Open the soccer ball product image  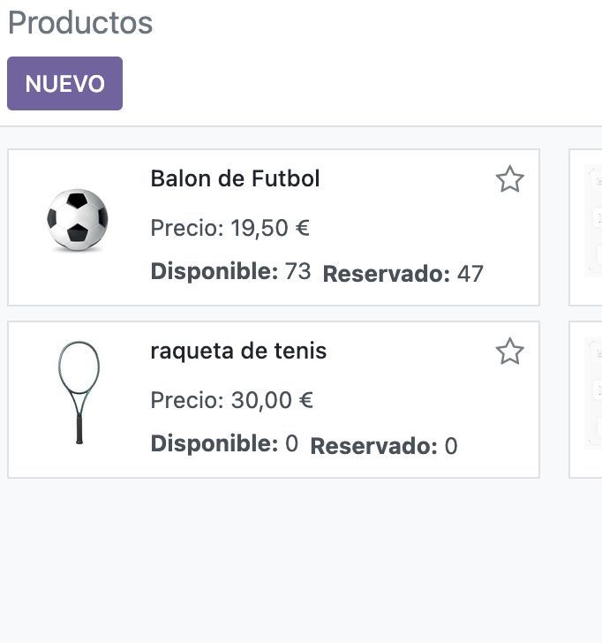77,219
